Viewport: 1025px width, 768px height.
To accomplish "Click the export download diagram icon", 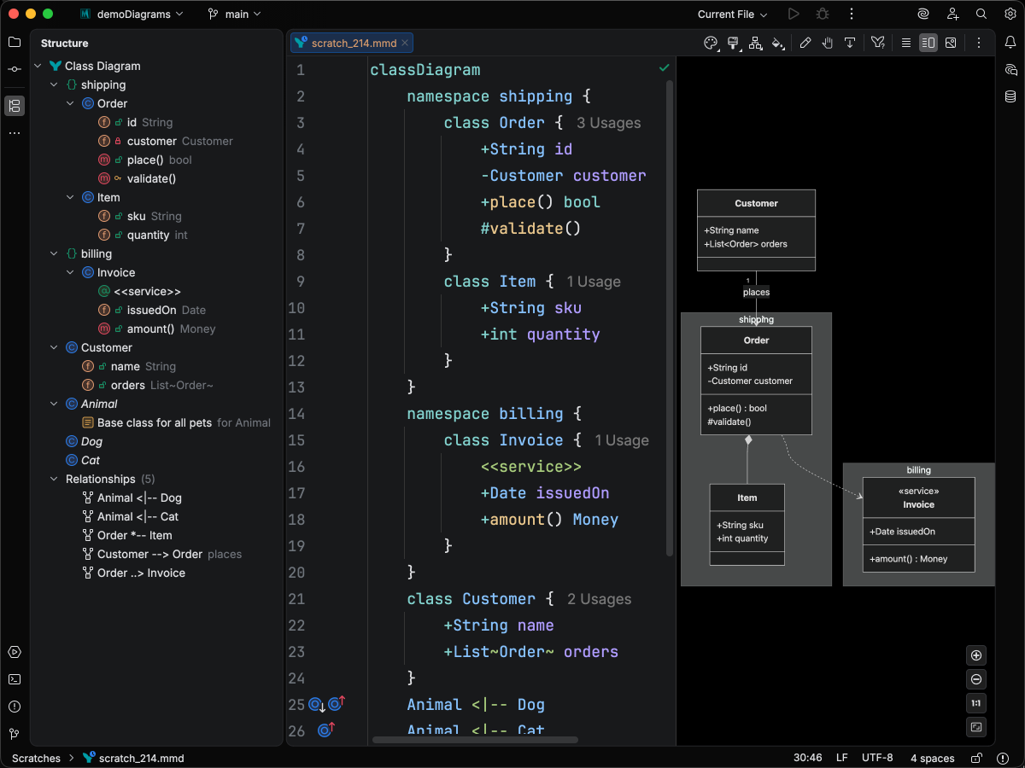I will point(850,43).
